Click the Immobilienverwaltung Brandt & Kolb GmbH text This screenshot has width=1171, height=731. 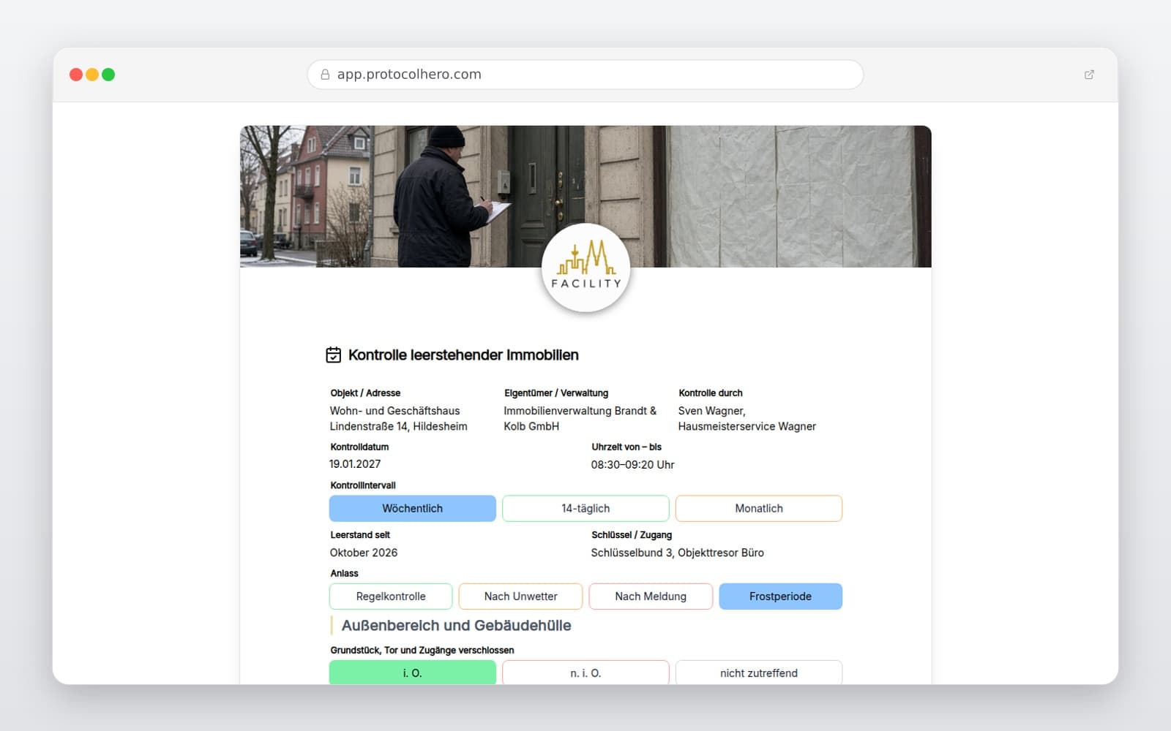point(580,419)
